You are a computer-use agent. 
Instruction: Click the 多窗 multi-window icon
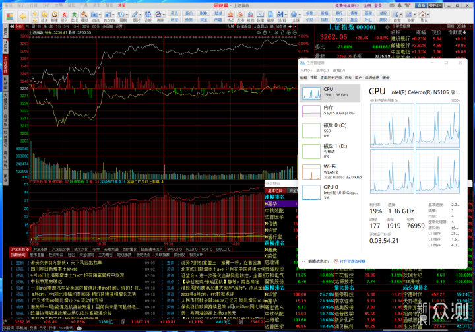[409, 15]
